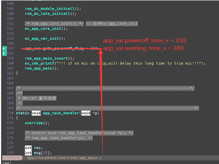Click the closing brace on line 162
Screen dimensions: 219x164
17,73
